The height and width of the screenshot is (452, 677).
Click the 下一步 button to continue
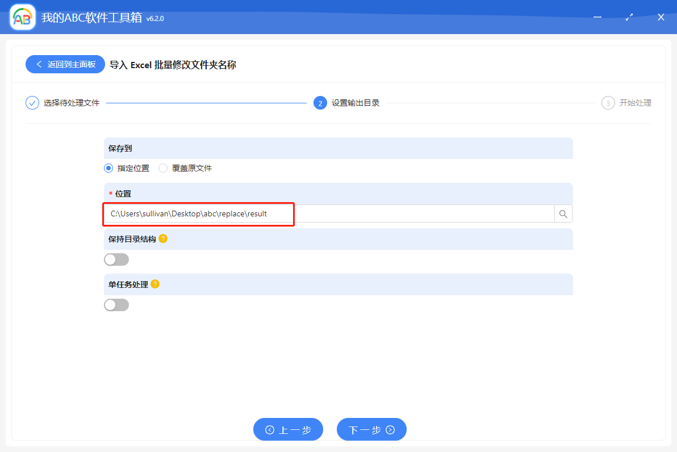point(371,429)
